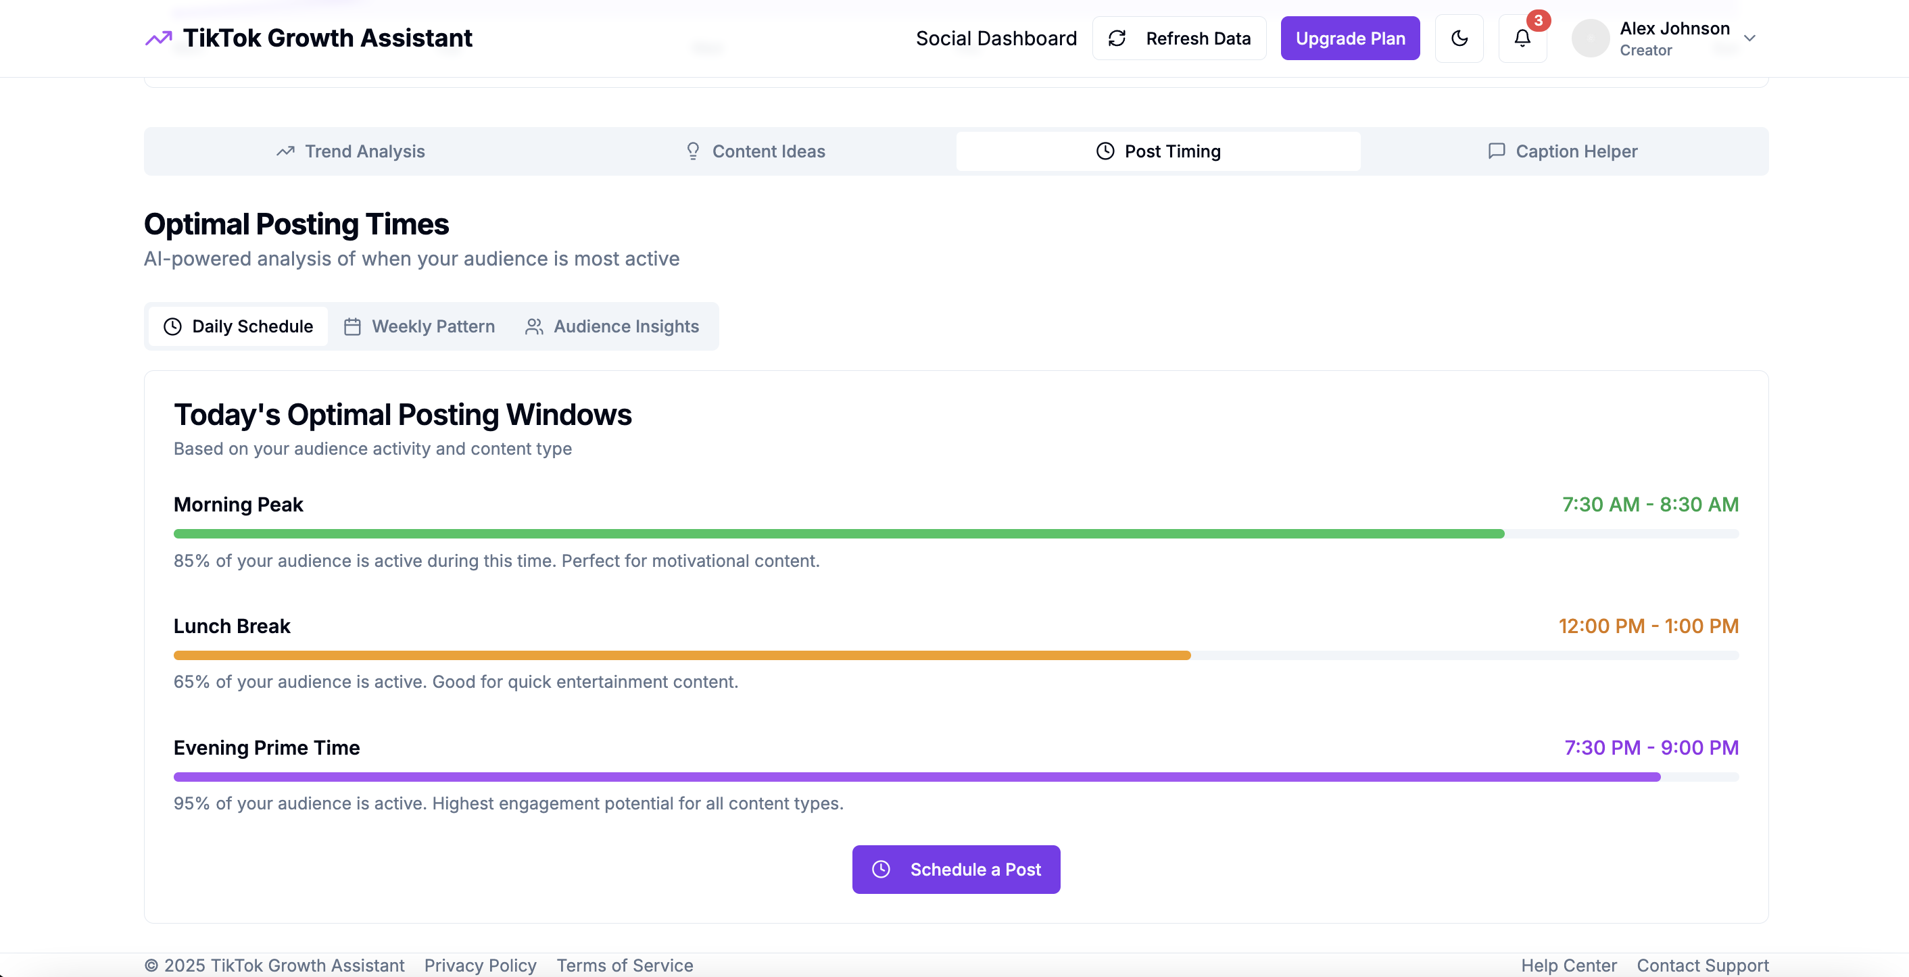The width and height of the screenshot is (1909, 977).
Task: Click the speech bubble icon in Caption Helper
Action: click(1496, 151)
